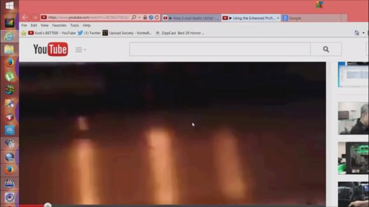Click the YouTube logo
This screenshot has height=207, width=369.
[51, 49]
